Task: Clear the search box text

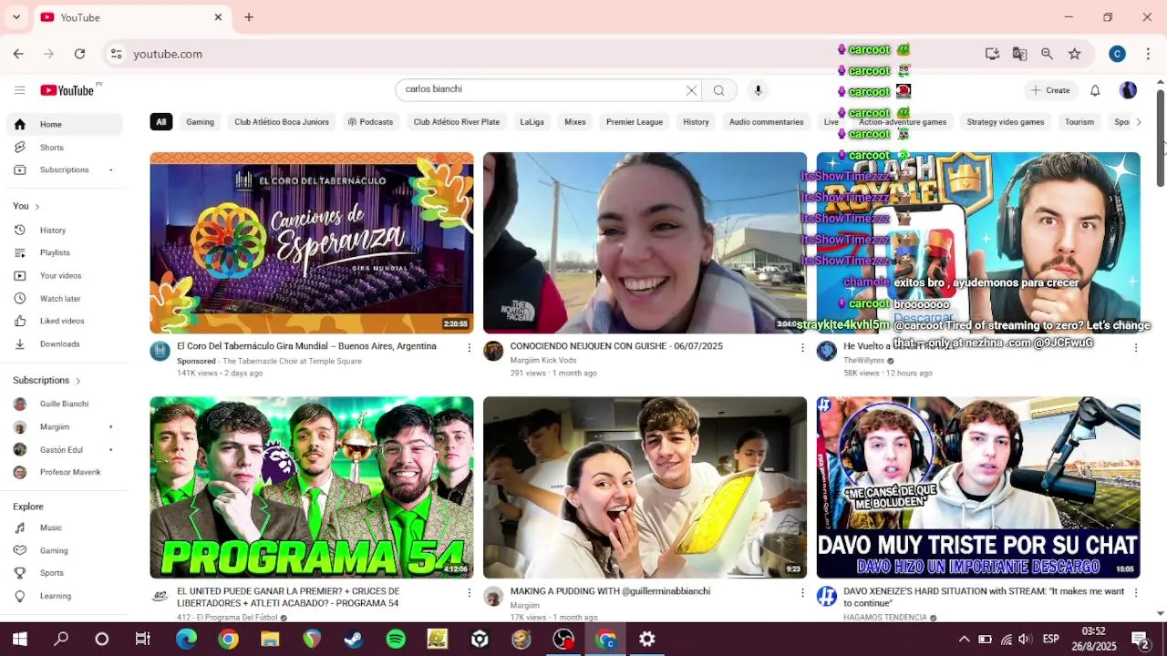Action: click(x=691, y=90)
